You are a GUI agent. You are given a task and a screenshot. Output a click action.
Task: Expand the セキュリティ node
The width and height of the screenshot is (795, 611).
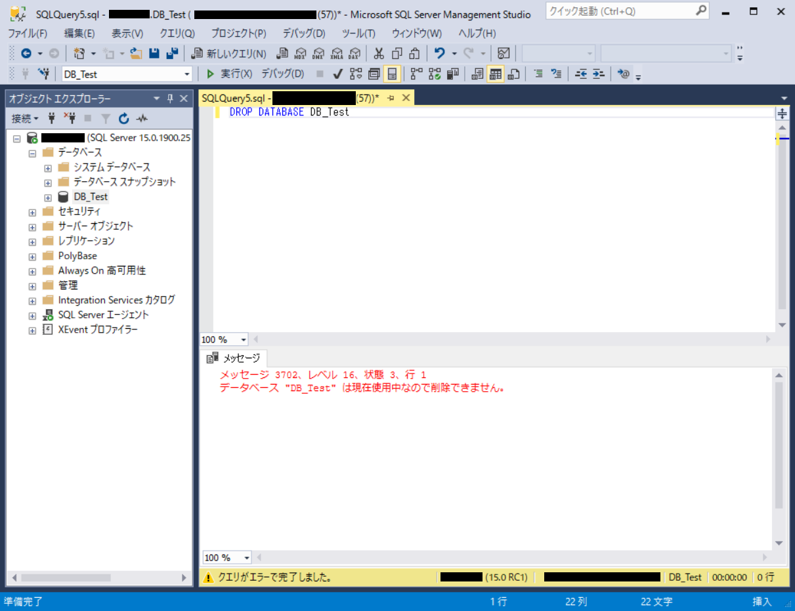point(32,212)
